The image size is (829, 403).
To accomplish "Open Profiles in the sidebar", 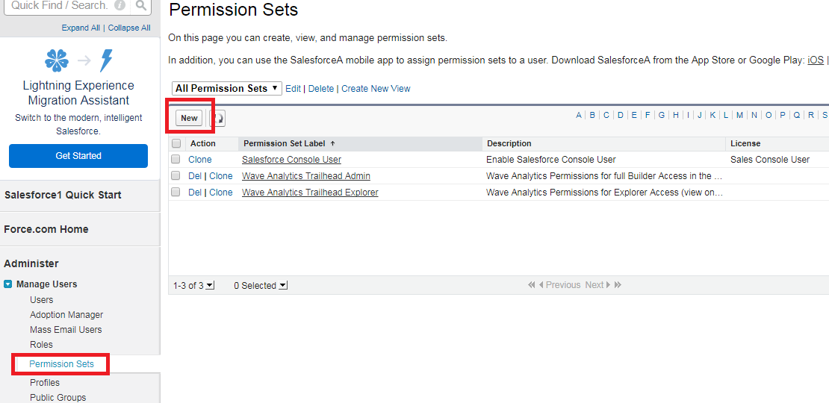I will point(45,383).
